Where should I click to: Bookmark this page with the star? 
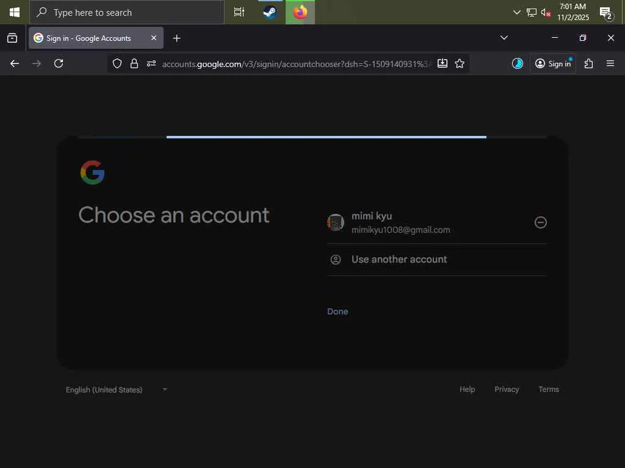click(x=460, y=63)
